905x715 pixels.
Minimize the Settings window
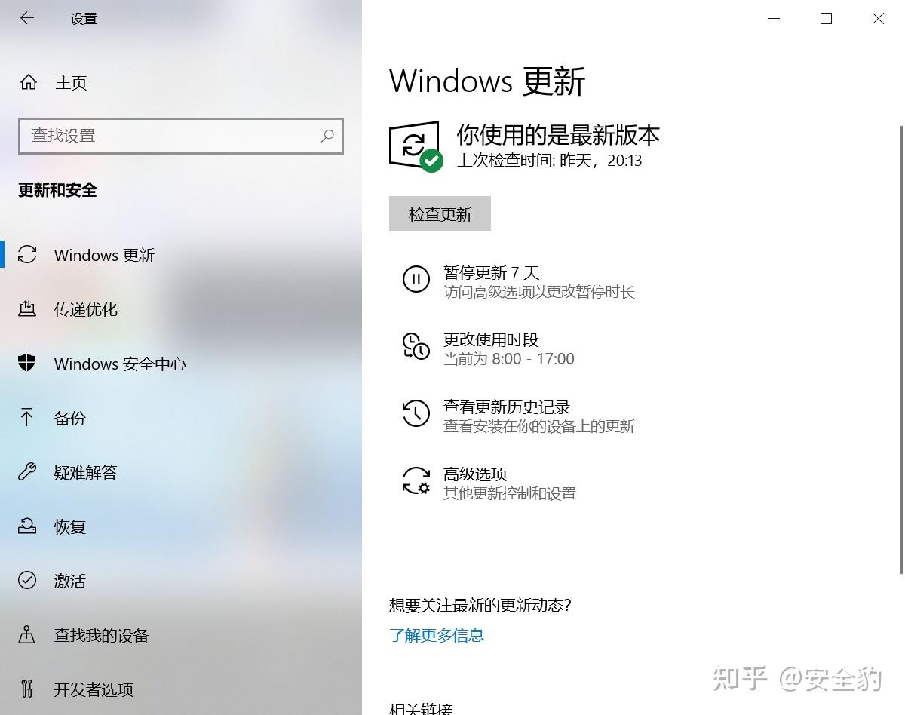pyautogui.click(x=774, y=18)
